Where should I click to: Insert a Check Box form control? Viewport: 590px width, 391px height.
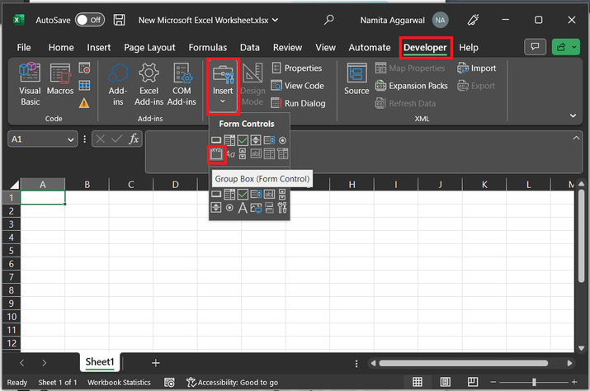[243, 140]
